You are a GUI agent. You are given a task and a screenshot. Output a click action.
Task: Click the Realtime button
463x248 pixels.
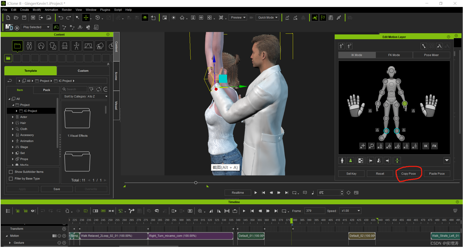click(238, 193)
